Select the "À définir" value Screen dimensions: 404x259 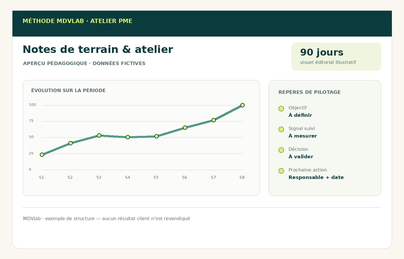point(300,115)
